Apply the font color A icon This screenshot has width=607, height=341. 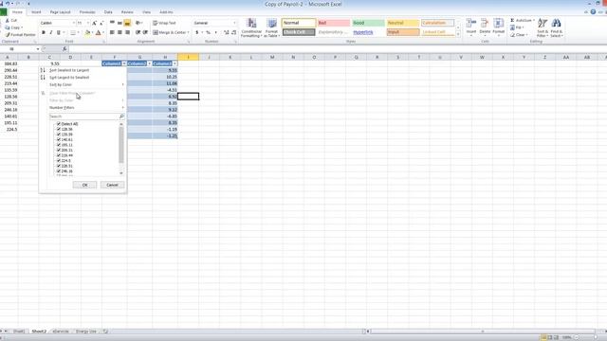(99, 32)
